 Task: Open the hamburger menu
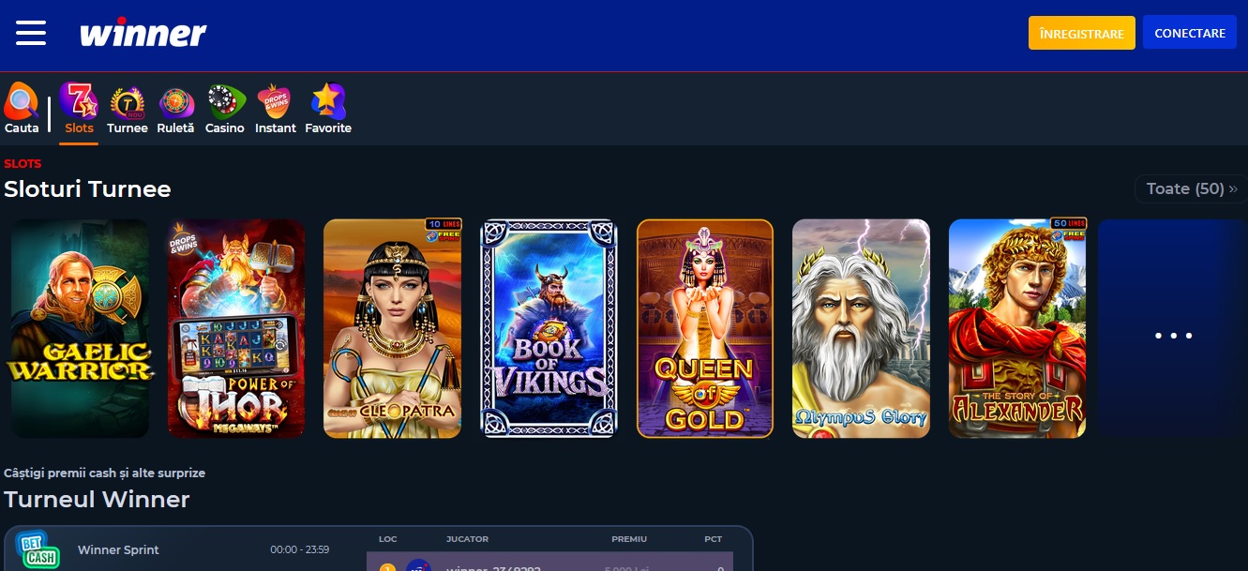tap(31, 33)
